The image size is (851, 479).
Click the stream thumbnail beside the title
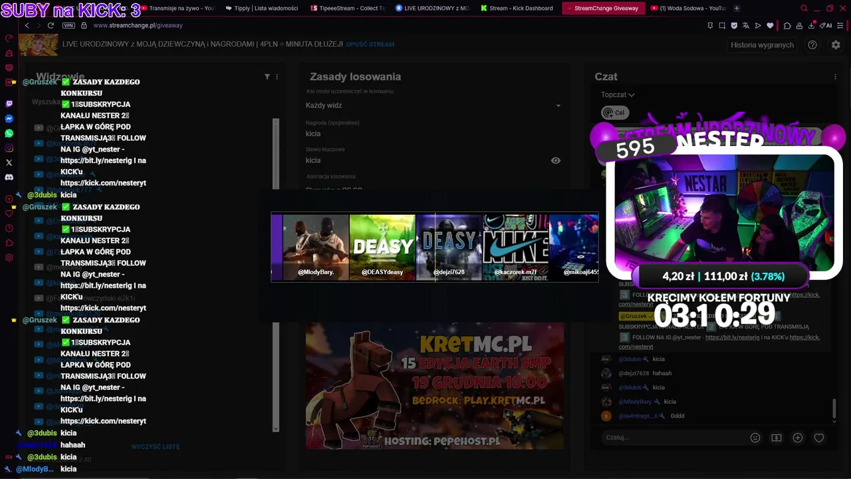tap(38, 45)
